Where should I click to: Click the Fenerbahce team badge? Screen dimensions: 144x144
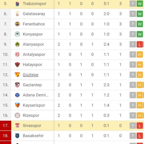click(17, 24)
